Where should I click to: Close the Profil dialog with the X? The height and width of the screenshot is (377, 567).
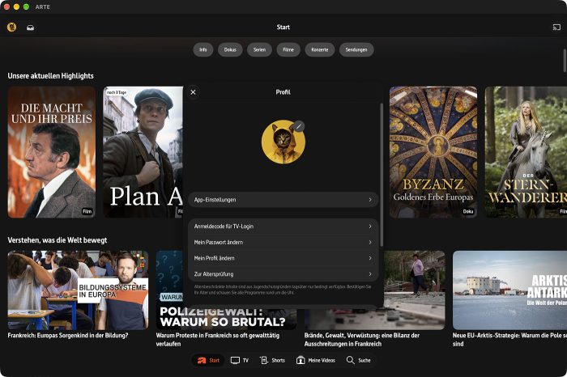193,92
